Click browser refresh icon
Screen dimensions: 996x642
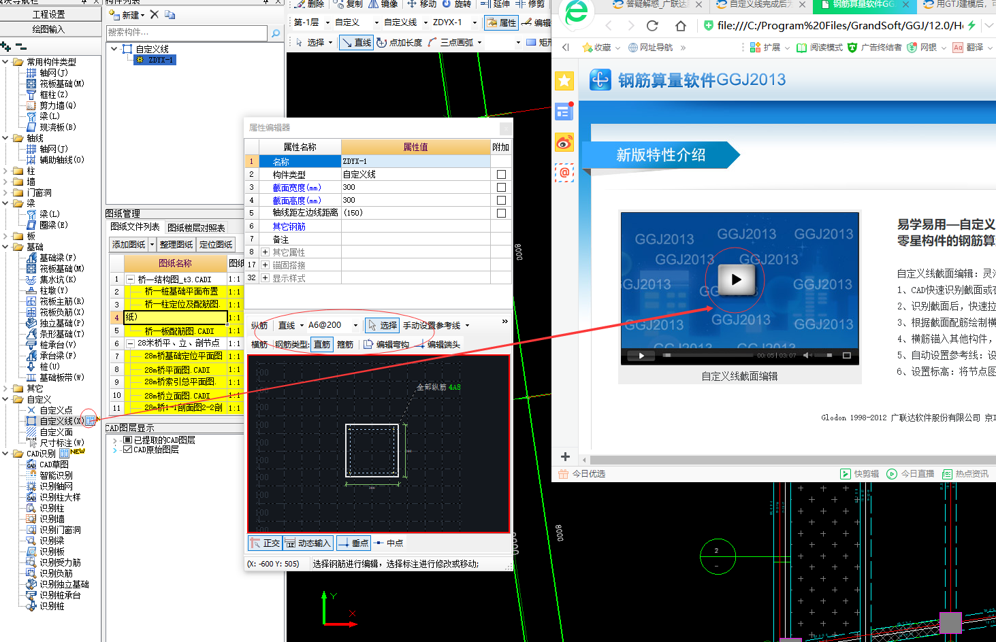(x=652, y=26)
